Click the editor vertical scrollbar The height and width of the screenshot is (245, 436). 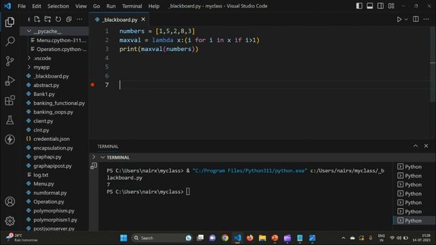433,64
